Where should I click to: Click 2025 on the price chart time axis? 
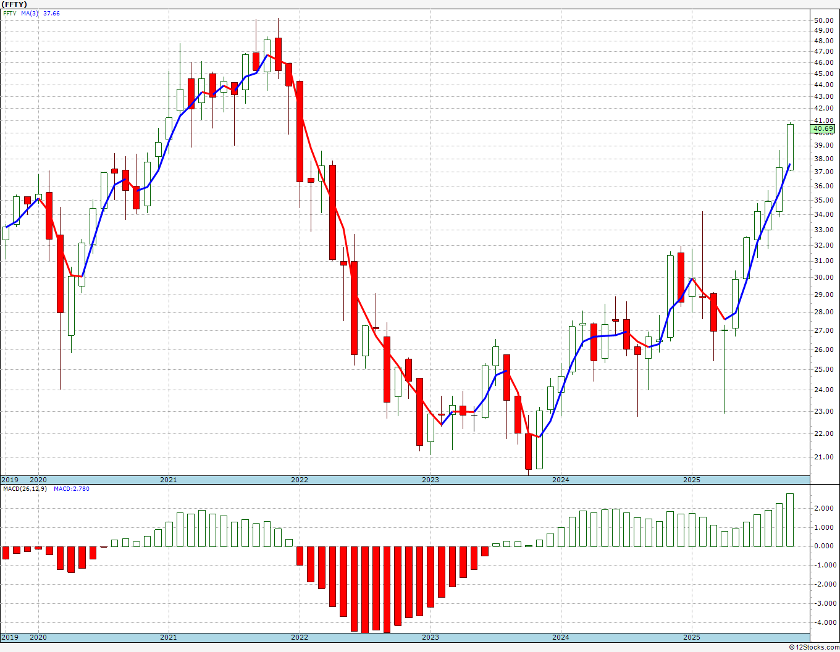[x=692, y=480]
